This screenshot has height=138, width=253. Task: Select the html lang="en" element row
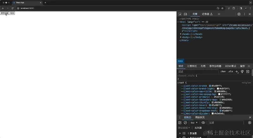click(x=215, y=22)
